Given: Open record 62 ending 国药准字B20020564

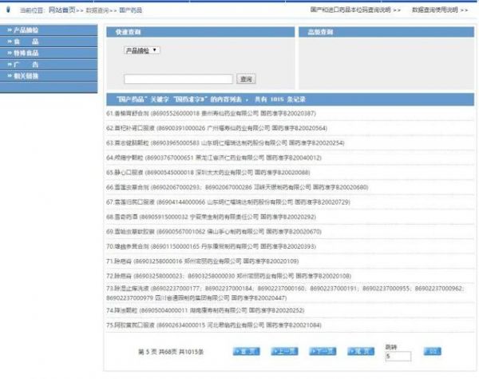Looking at the screenshot, I should (x=216, y=128).
